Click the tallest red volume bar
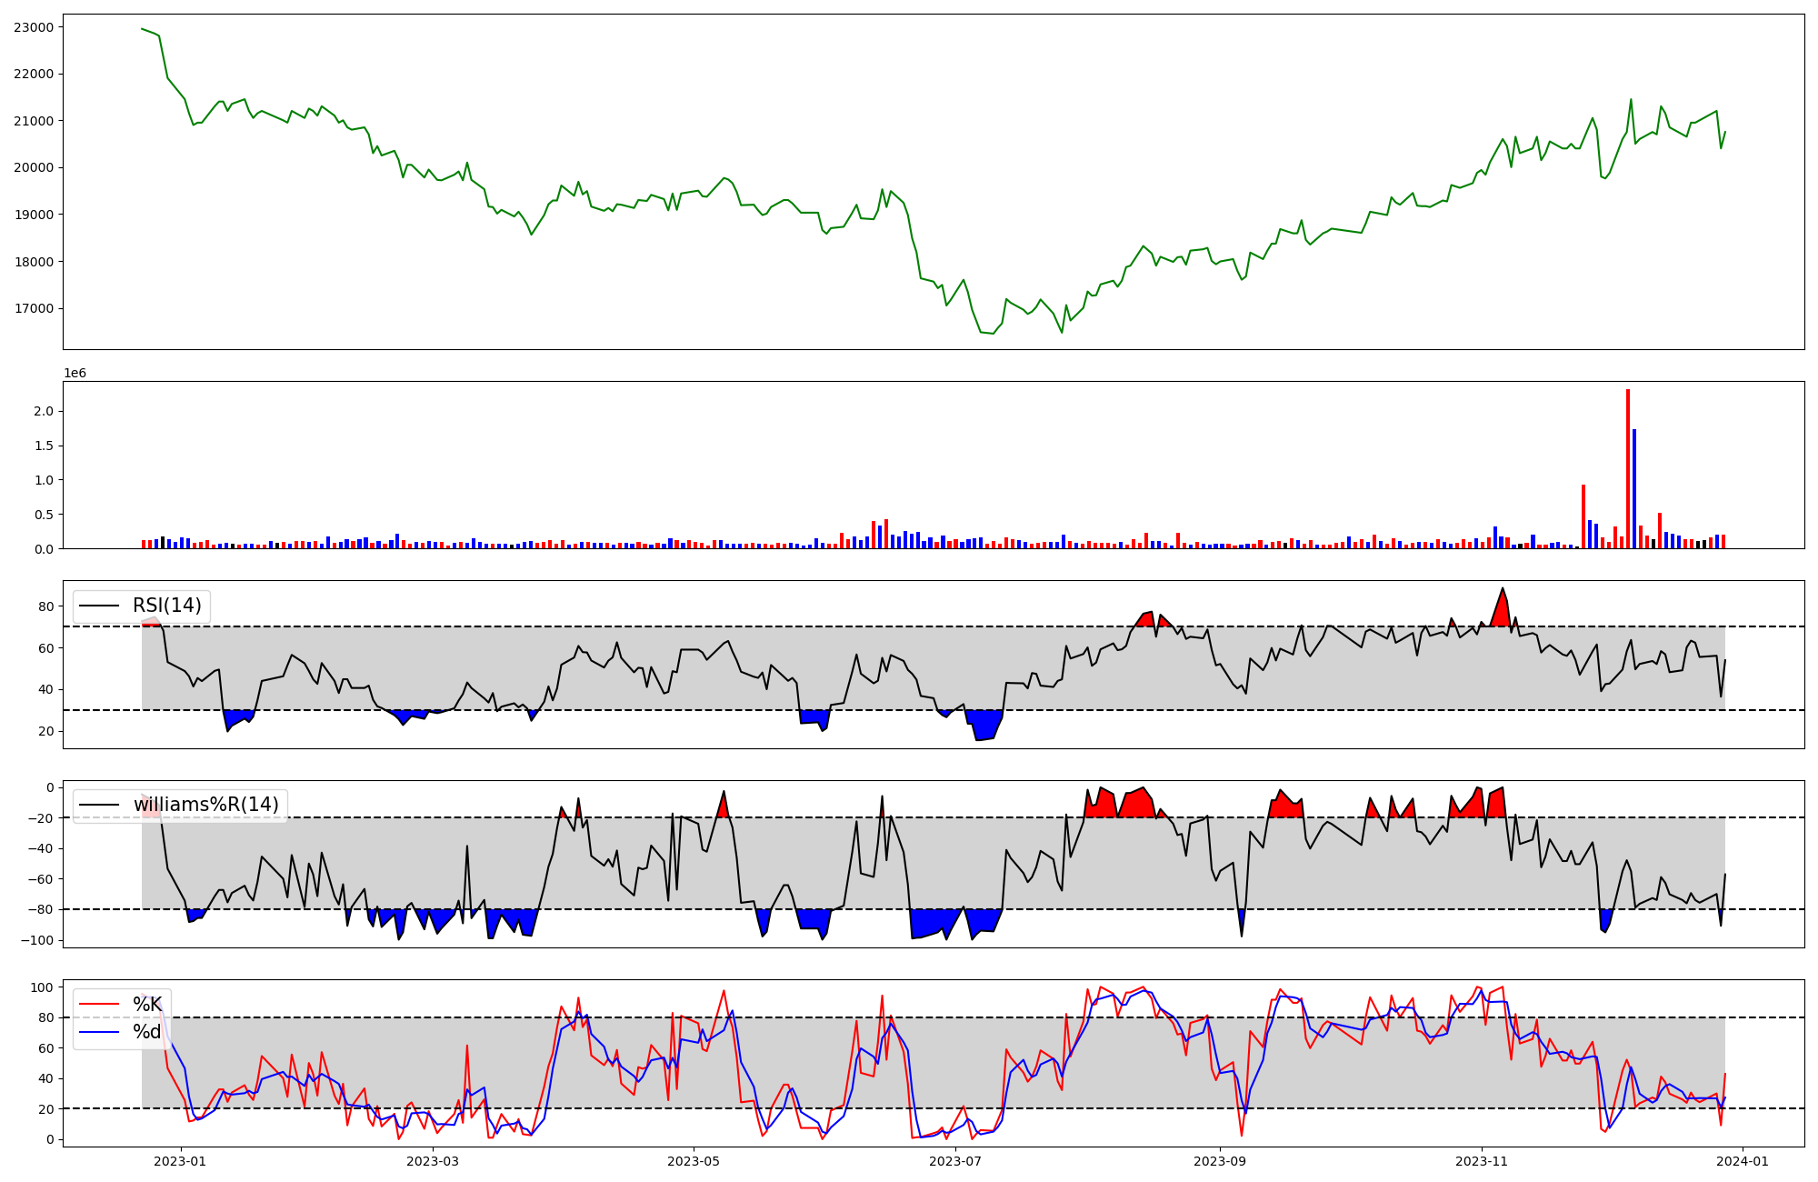This screenshot has height=1182, width=1818. coord(1628,468)
